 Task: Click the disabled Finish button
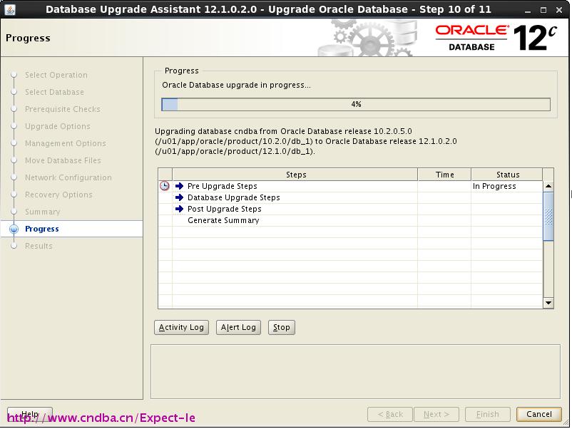tap(487, 414)
